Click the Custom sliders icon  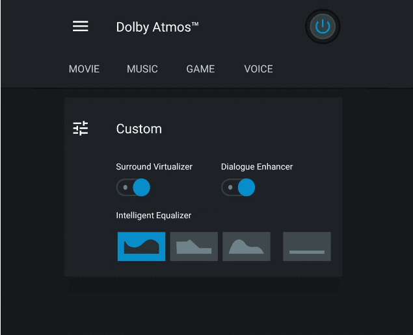(x=81, y=129)
